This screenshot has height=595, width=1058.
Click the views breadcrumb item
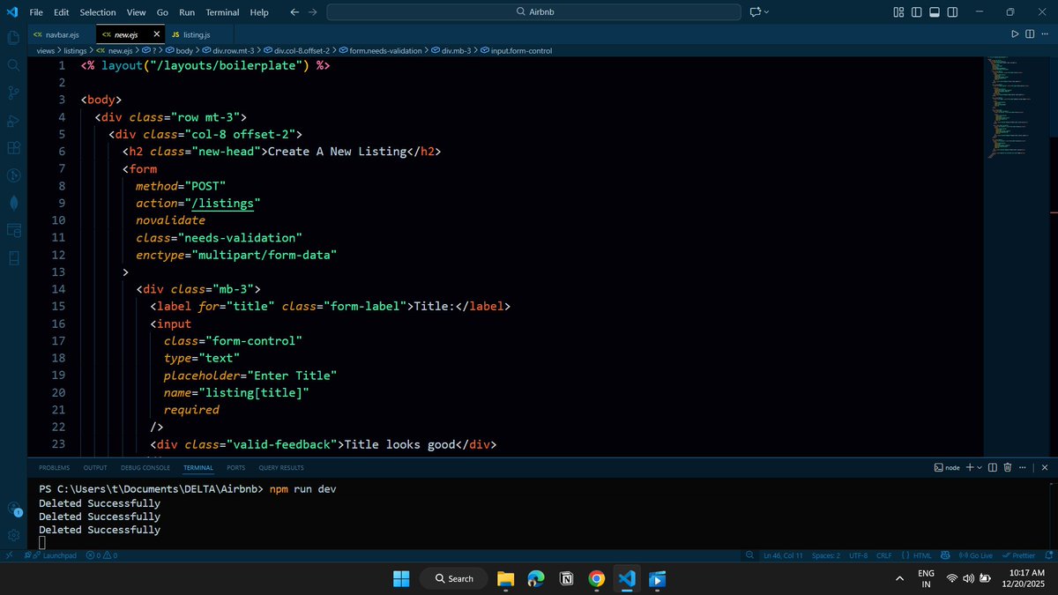pyautogui.click(x=45, y=50)
